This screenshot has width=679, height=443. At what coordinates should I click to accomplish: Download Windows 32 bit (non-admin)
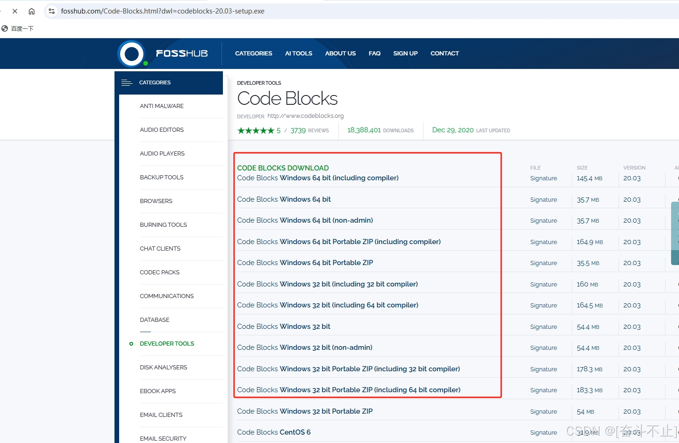point(304,348)
